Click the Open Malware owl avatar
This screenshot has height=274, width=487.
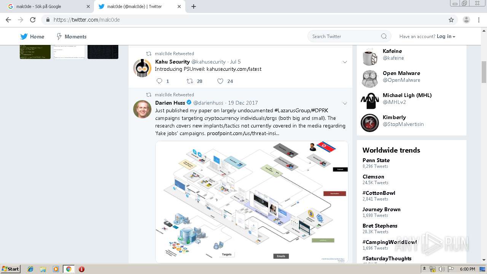click(370, 79)
